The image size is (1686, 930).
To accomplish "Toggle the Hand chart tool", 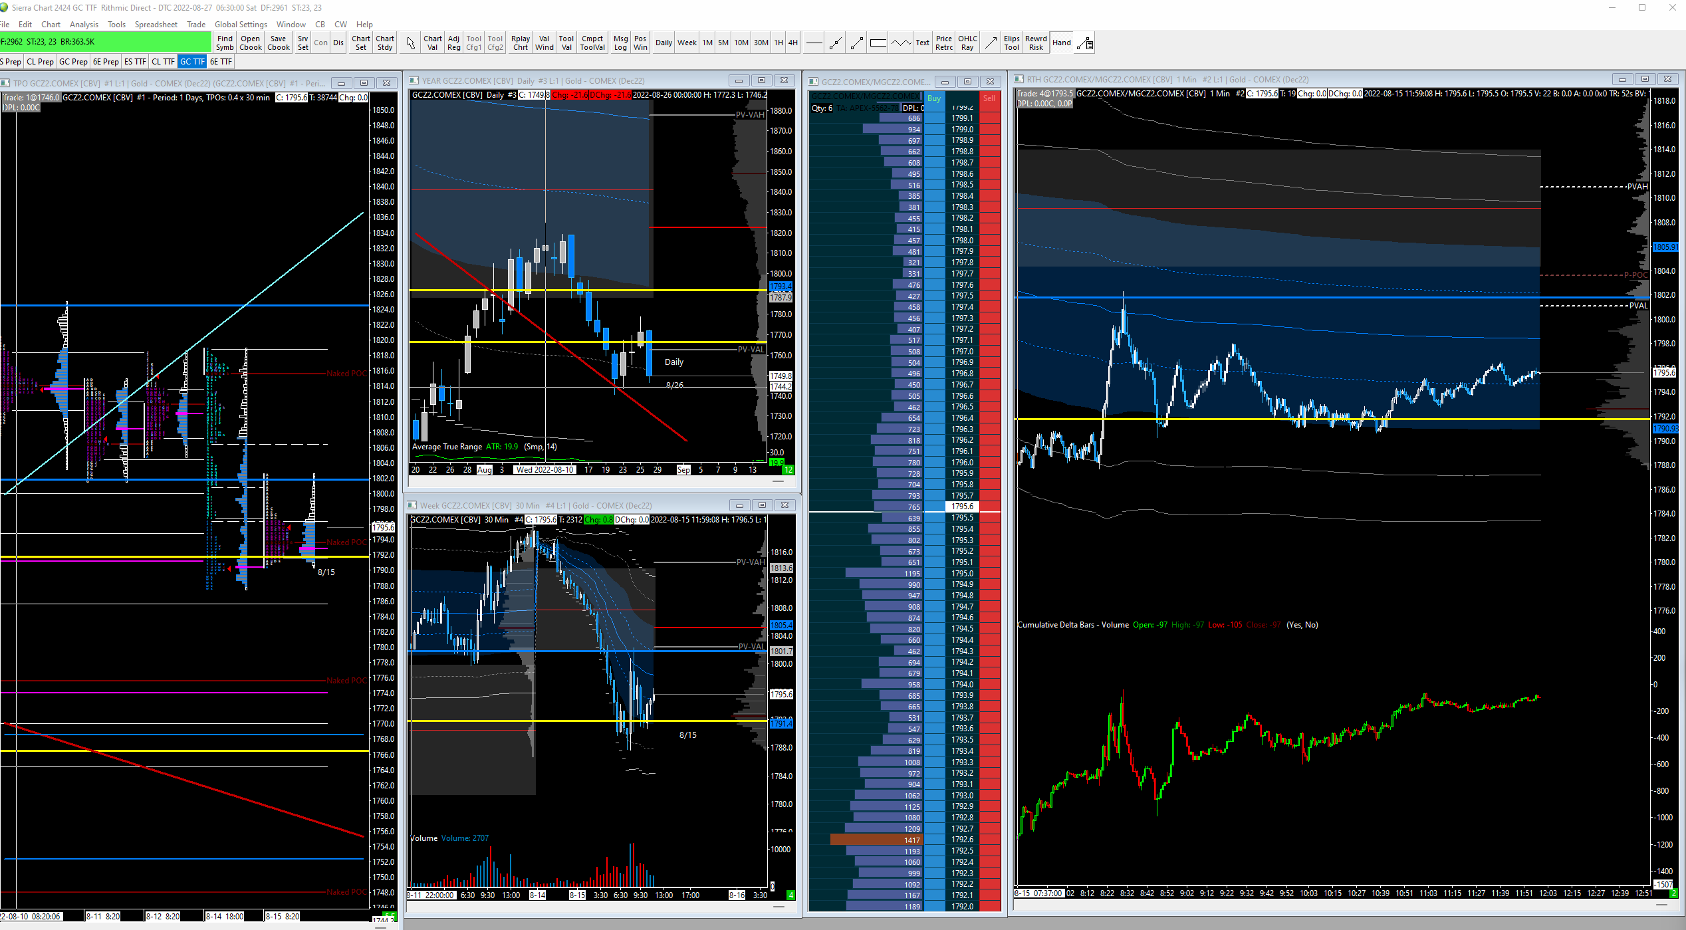I will (x=1062, y=43).
